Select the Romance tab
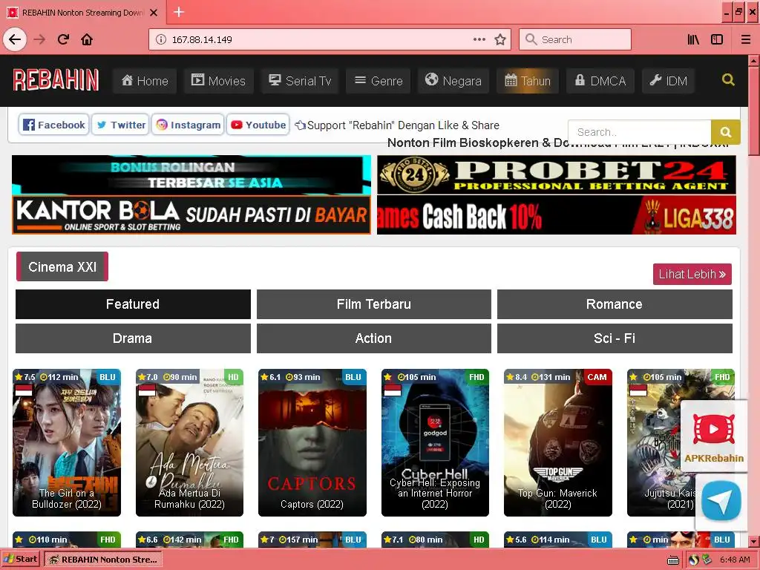The image size is (760, 570). coord(615,304)
